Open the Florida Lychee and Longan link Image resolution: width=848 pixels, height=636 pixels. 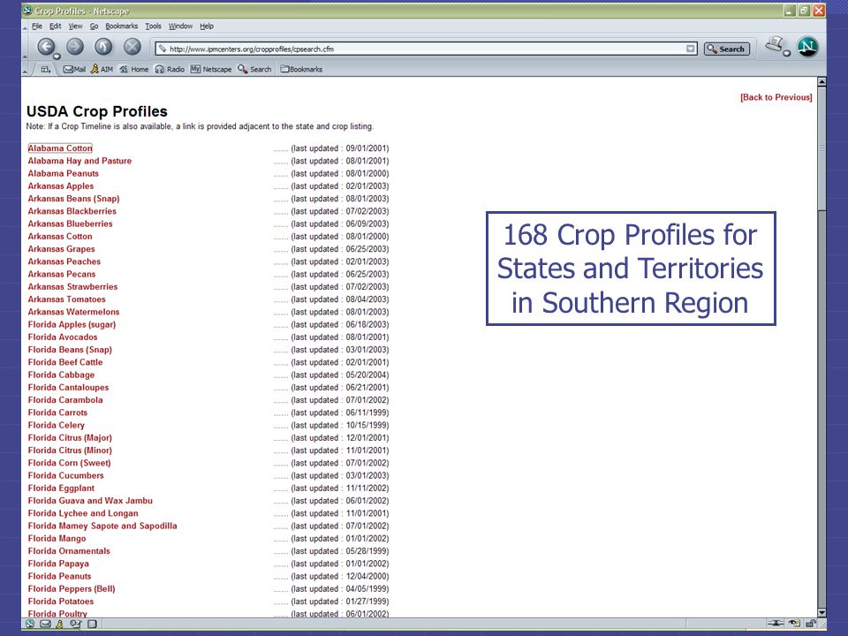click(x=83, y=513)
